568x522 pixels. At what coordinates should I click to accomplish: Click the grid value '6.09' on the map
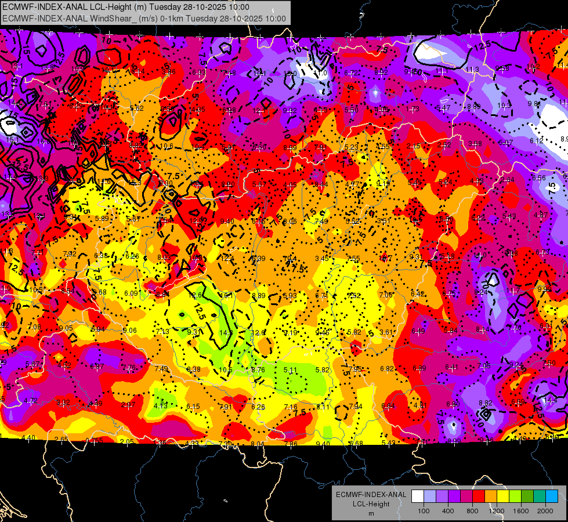[x=131, y=293]
